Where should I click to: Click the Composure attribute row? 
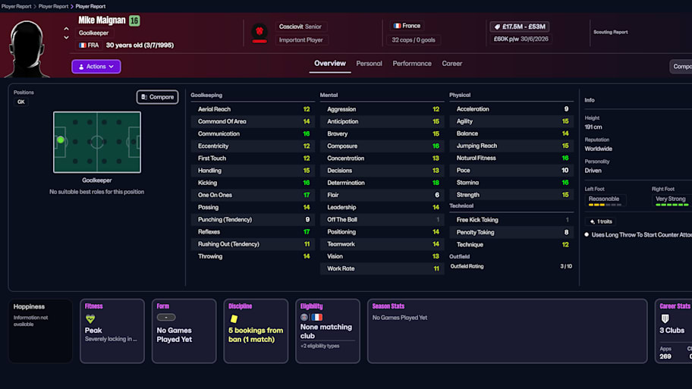click(382, 146)
